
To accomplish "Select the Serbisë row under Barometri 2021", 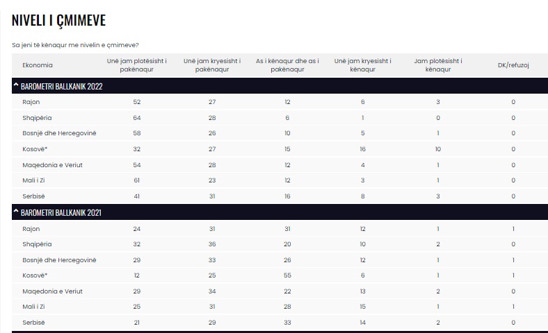I will [x=35, y=323].
